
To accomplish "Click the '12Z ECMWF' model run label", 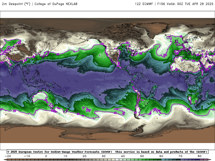I will [144, 4].
